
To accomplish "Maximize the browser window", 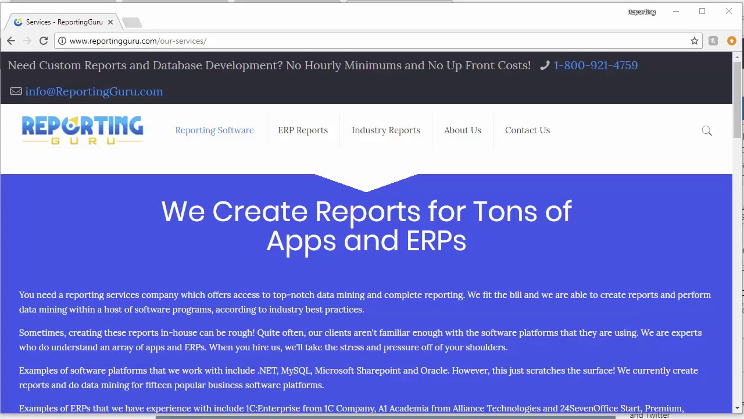I will click(x=702, y=11).
